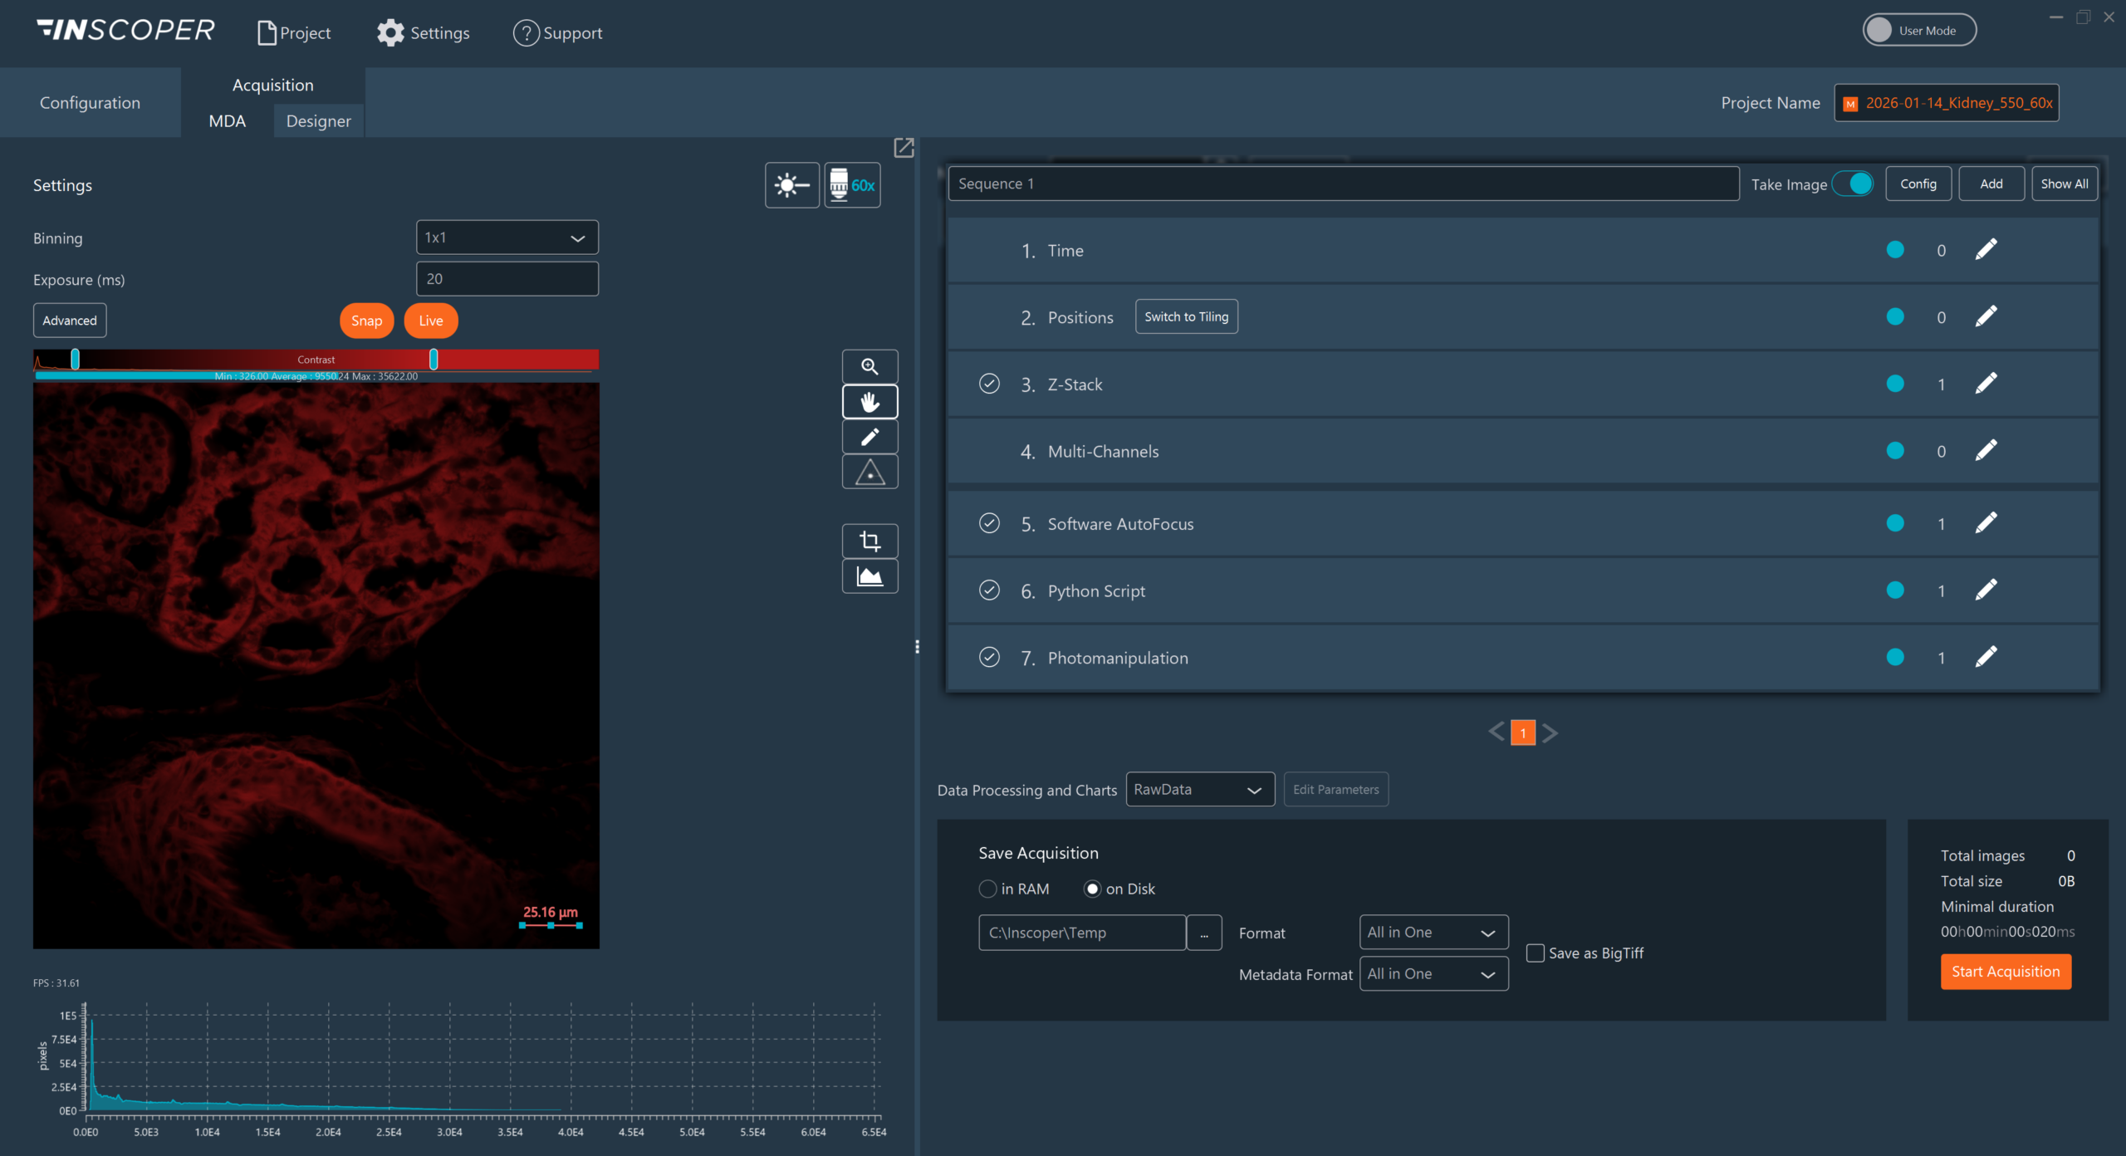Screen dimensions: 2126x1156
Task: Open the Binning 1x1 dropdown
Action: click(507, 238)
